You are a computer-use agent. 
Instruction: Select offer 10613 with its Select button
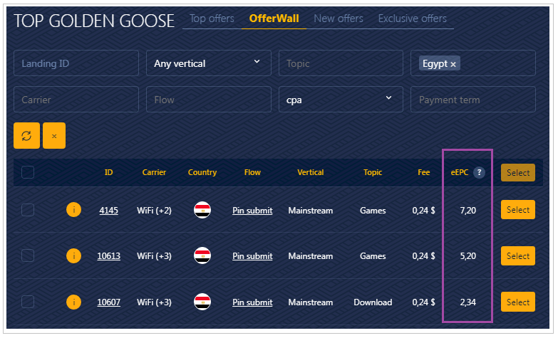click(x=518, y=255)
